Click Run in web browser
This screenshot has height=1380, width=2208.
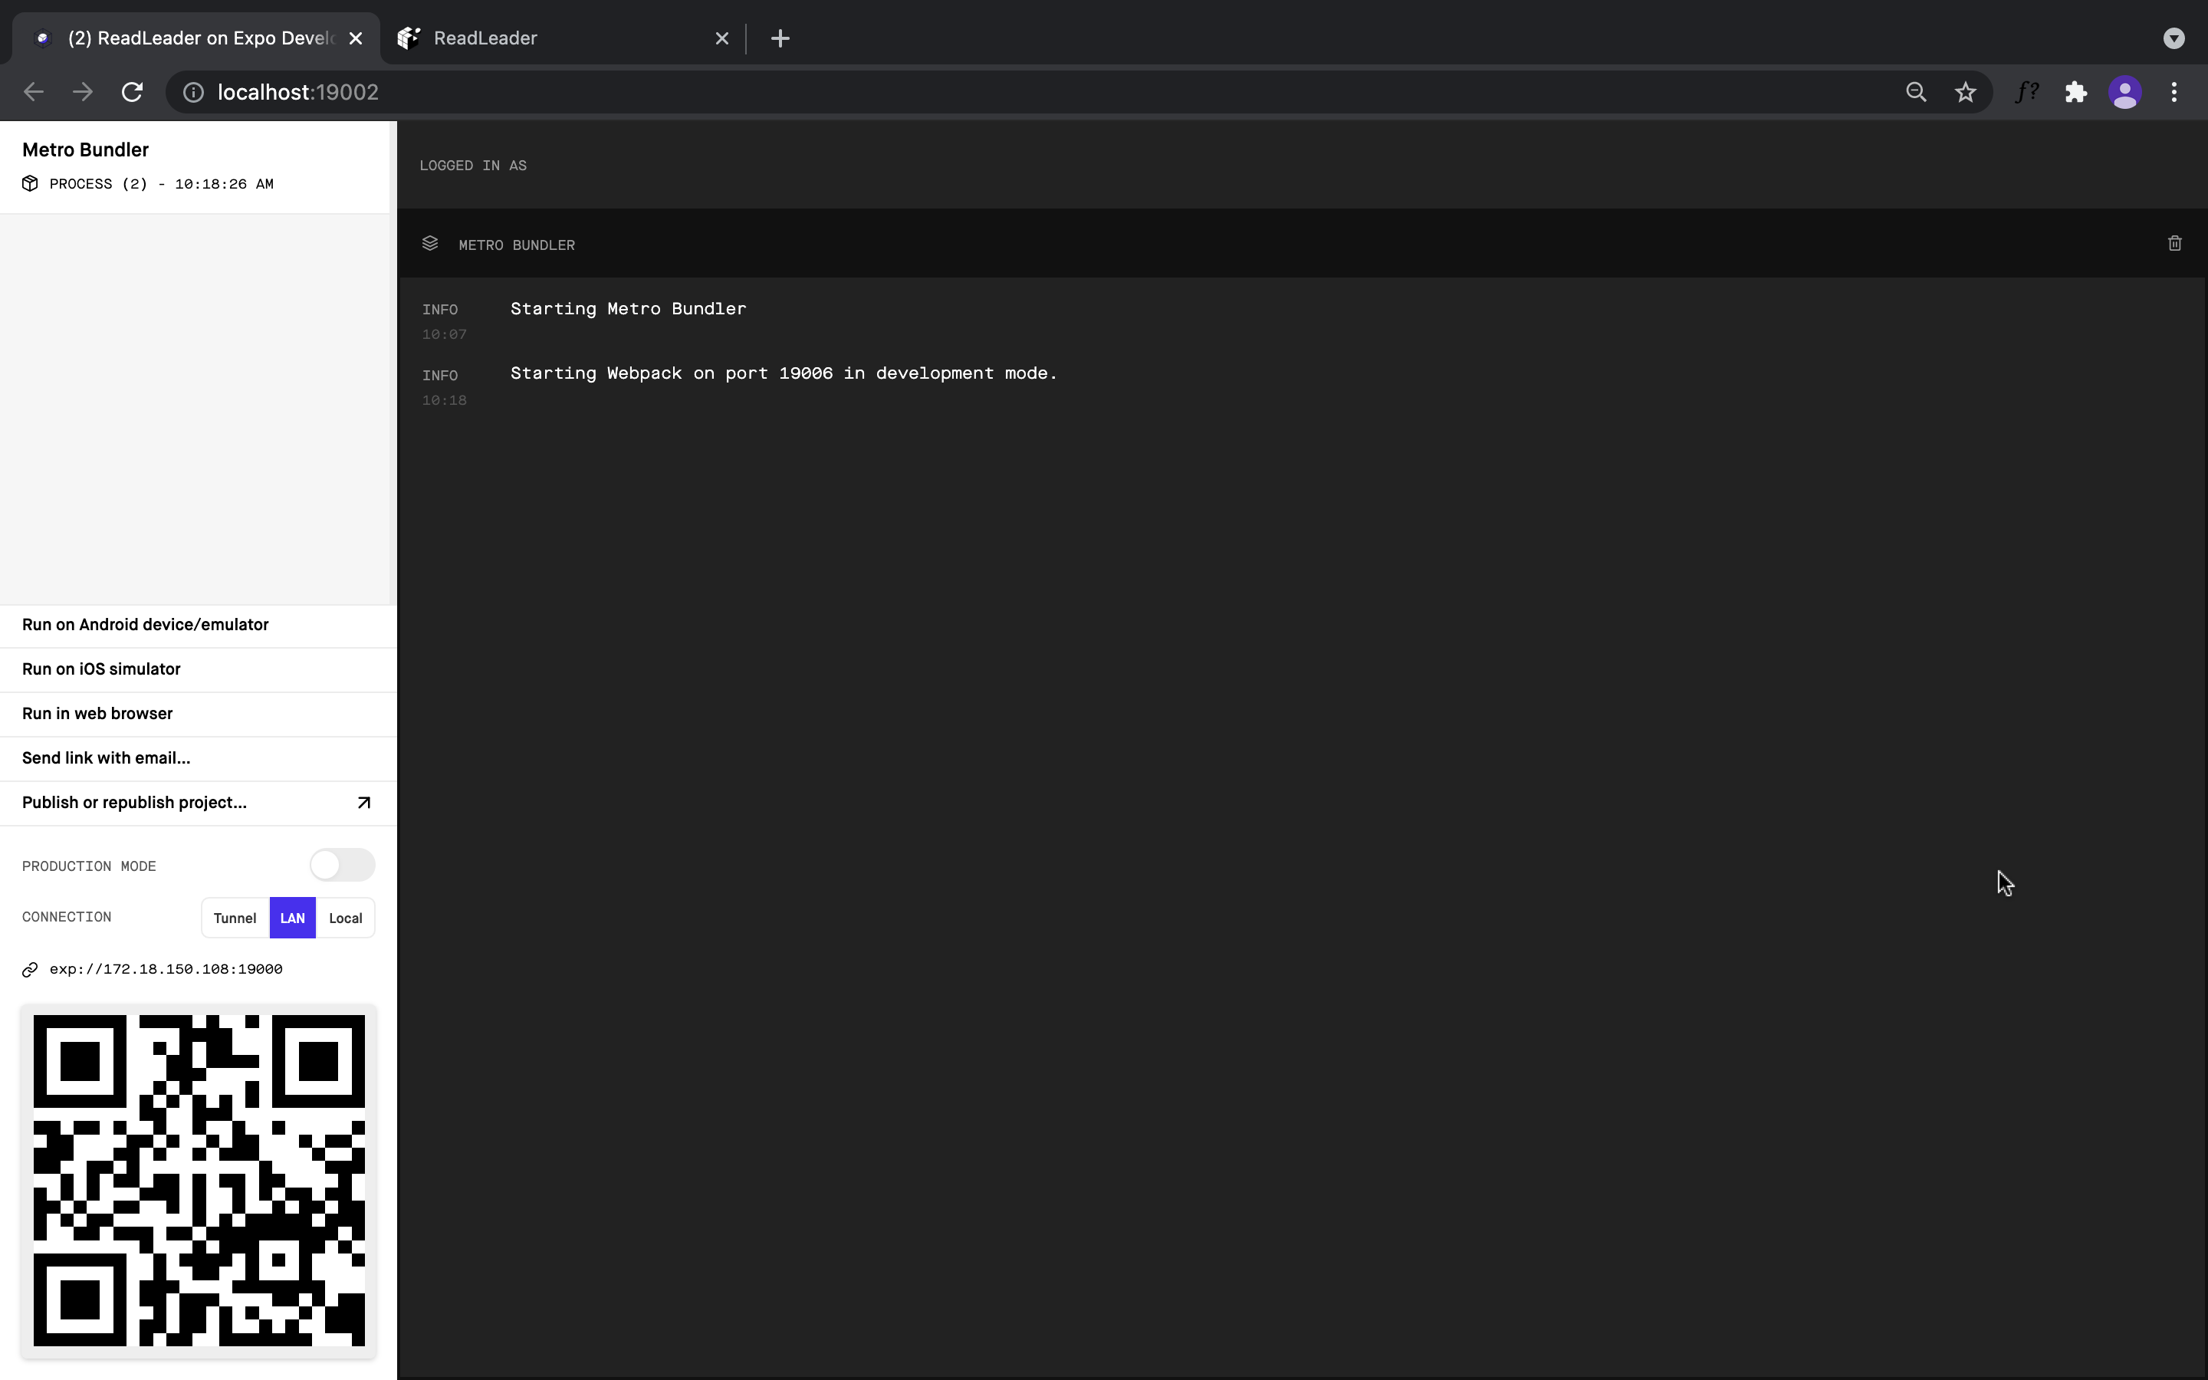tap(97, 714)
